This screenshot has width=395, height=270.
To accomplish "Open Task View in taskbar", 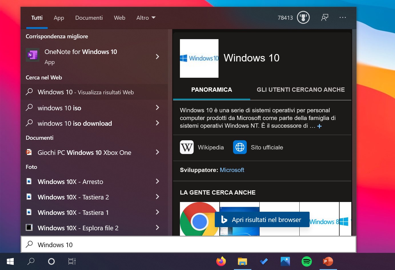I will (72, 261).
